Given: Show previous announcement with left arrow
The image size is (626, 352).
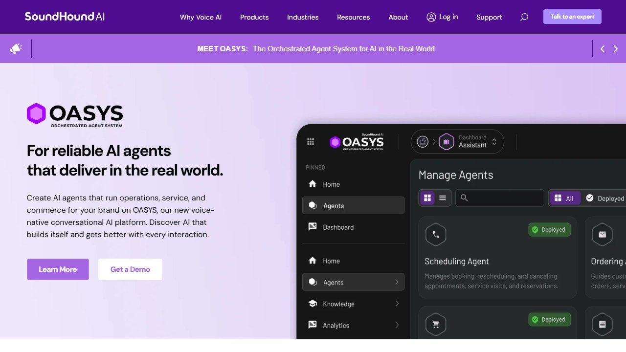Looking at the screenshot, I should 603,49.
